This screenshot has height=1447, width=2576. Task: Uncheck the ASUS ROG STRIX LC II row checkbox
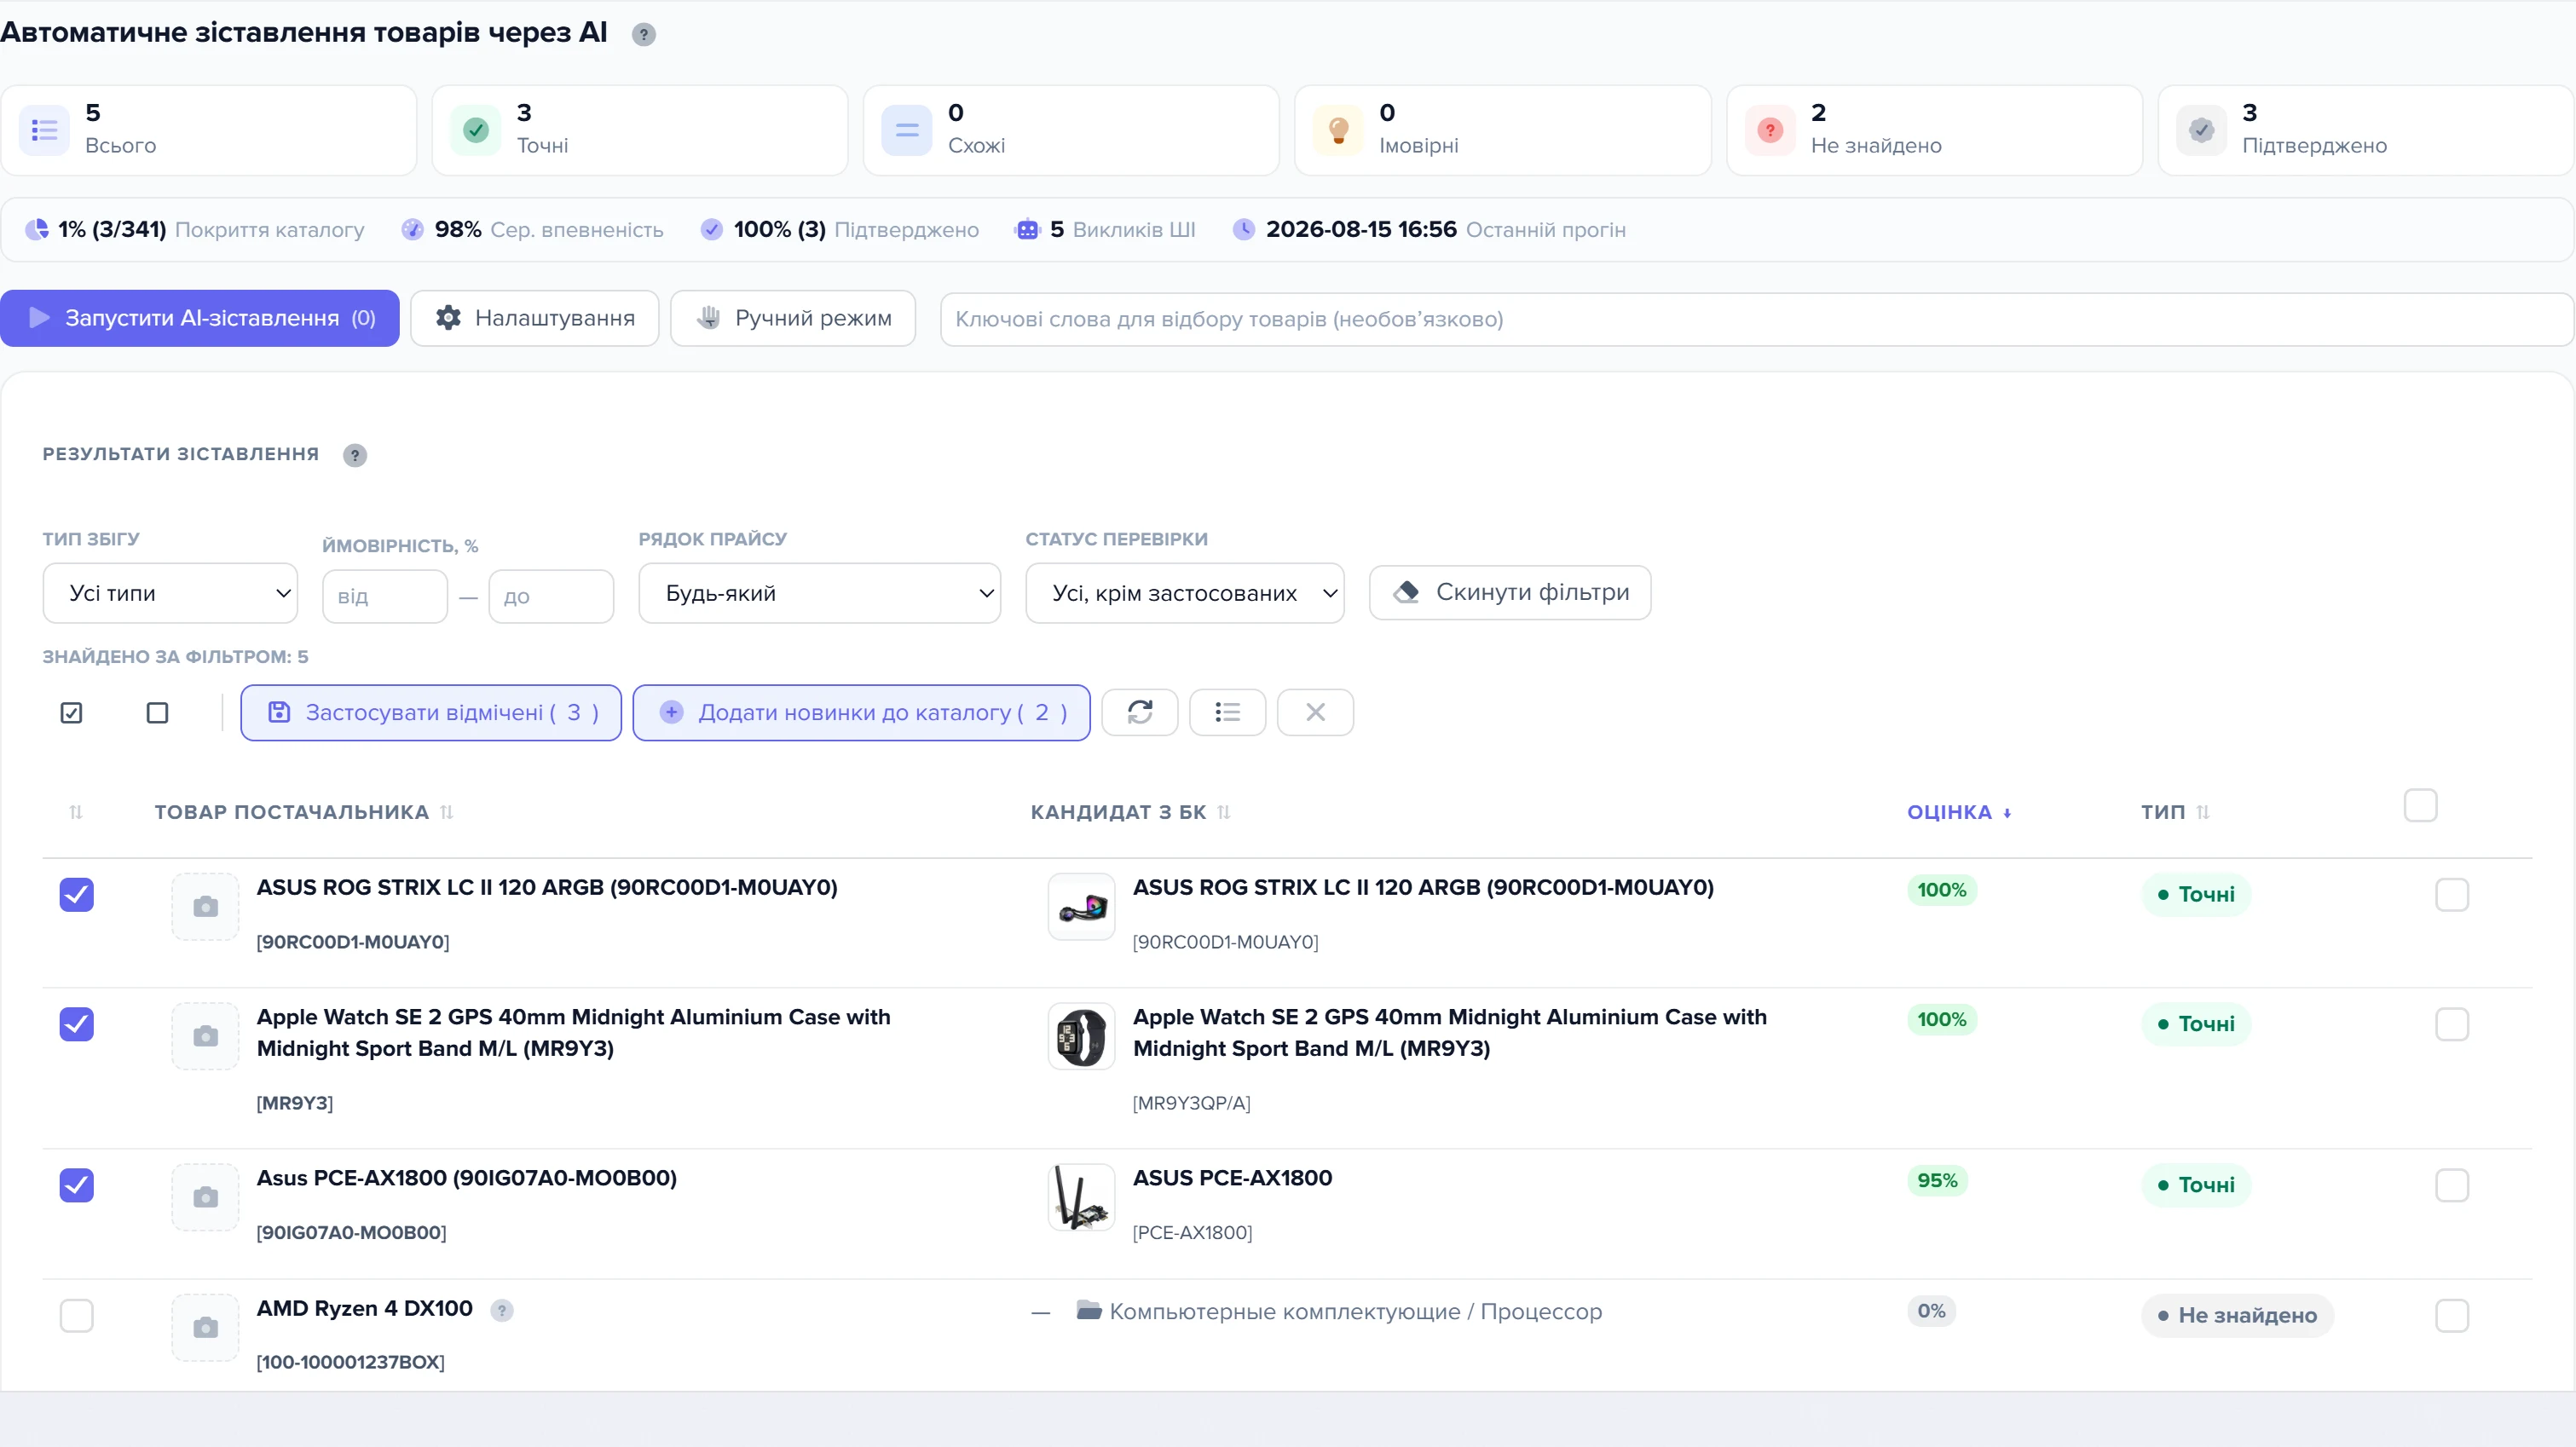77,894
